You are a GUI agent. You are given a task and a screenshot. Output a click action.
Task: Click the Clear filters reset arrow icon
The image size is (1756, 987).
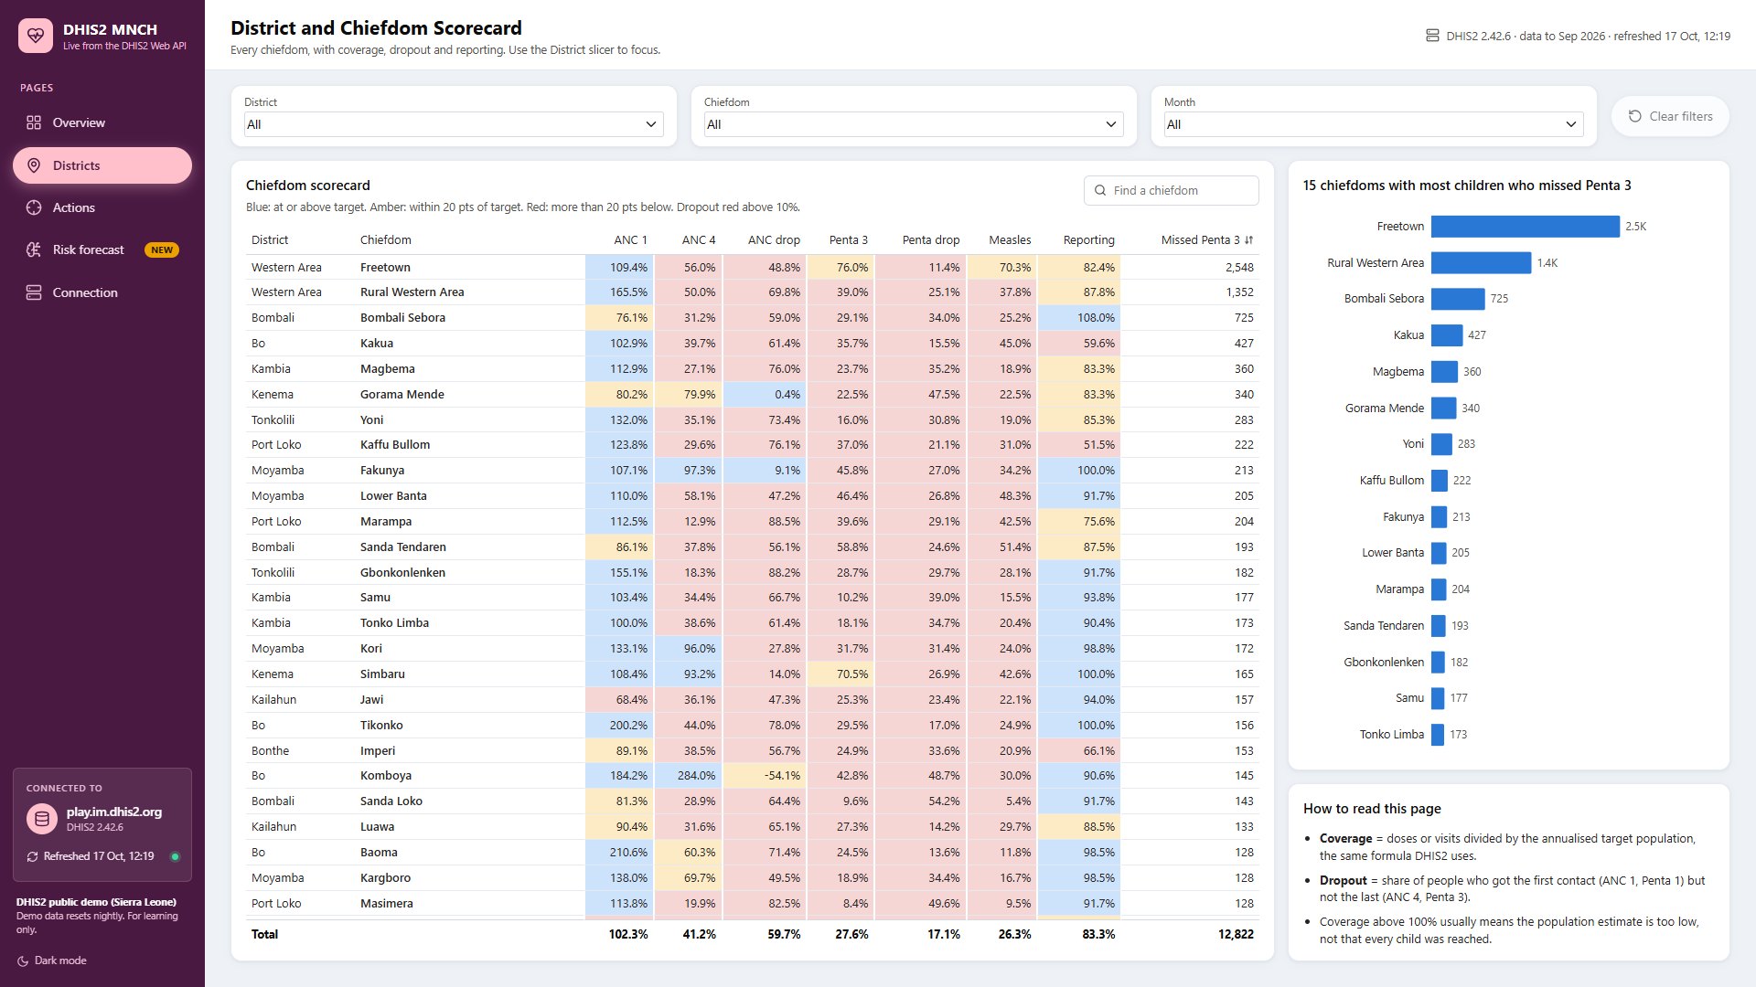pos(1634,116)
